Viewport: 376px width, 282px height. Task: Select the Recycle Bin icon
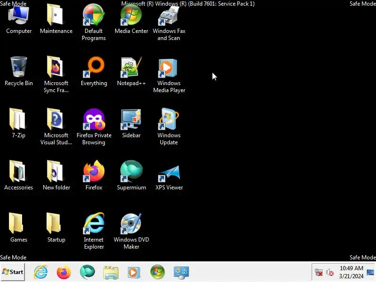click(x=19, y=71)
